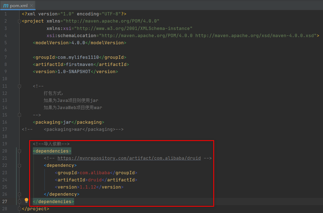Click the version value 1.1.12
This screenshot has width=323, height=213.
pyautogui.click(x=88, y=187)
